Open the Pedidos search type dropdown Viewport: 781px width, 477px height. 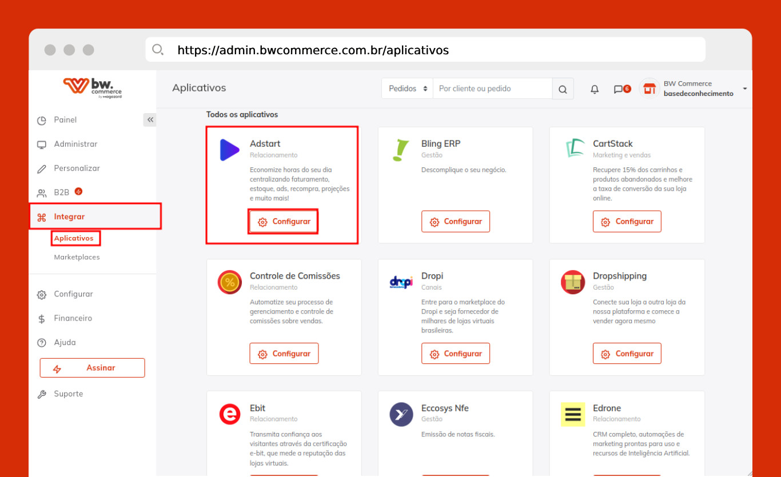(407, 89)
